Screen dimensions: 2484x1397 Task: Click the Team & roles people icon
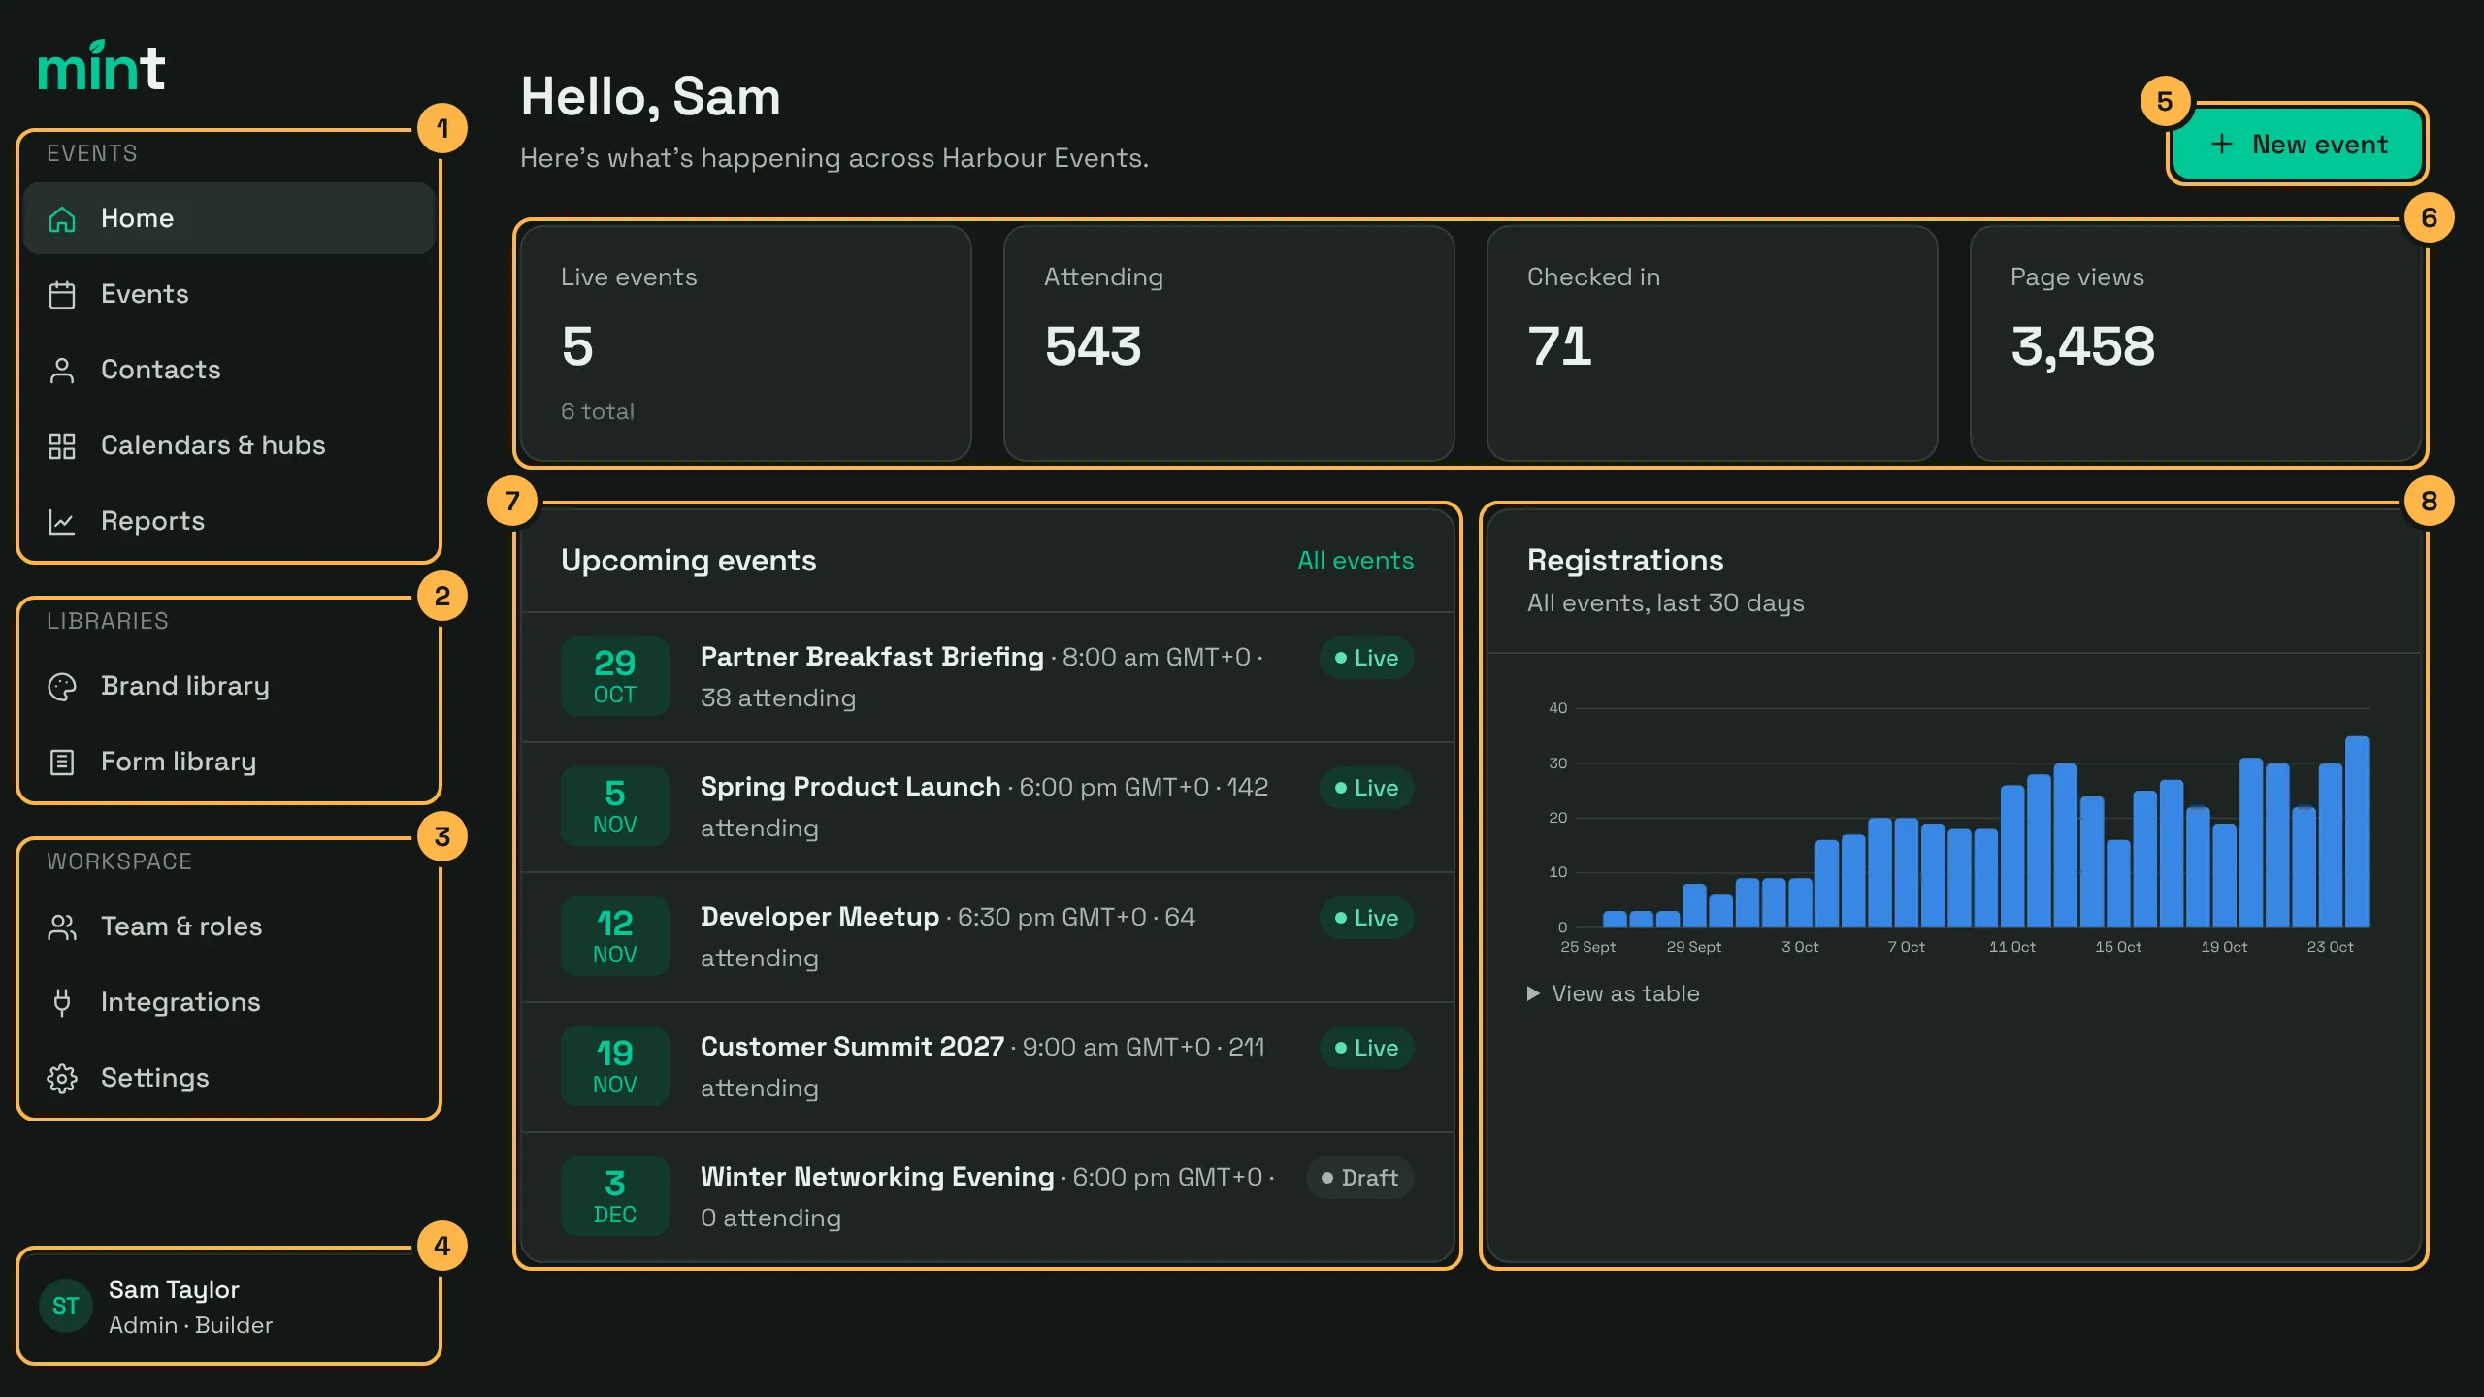[x=62, y=927]
